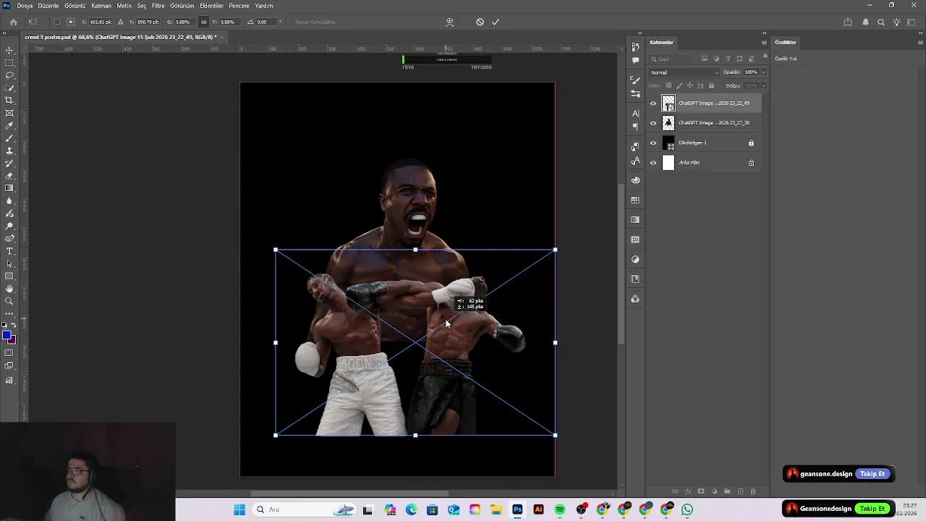Toggle visibility of ChatGPT Image 23_22_49 layer
This screenshot has height=521, width=926.
653,103
